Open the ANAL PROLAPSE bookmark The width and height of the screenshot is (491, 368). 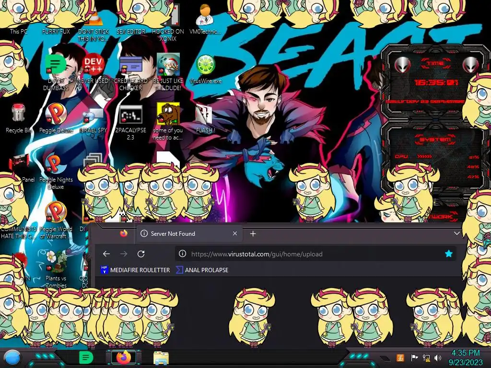[x=202, y=270]
